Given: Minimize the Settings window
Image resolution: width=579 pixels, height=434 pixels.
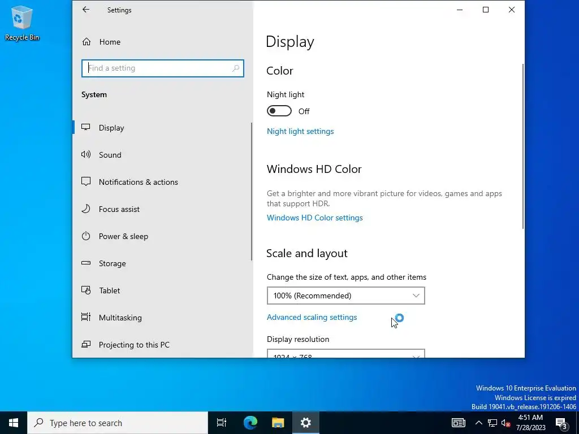Looking at the screenshot, I should 460,10.
